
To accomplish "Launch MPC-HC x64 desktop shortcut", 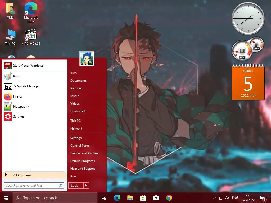I will pyautogui.click(x=31, y=37).
